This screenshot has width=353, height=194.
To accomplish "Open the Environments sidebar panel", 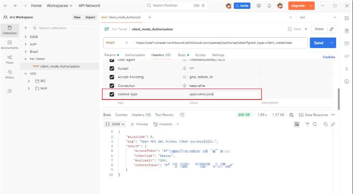I will [10, 44].
